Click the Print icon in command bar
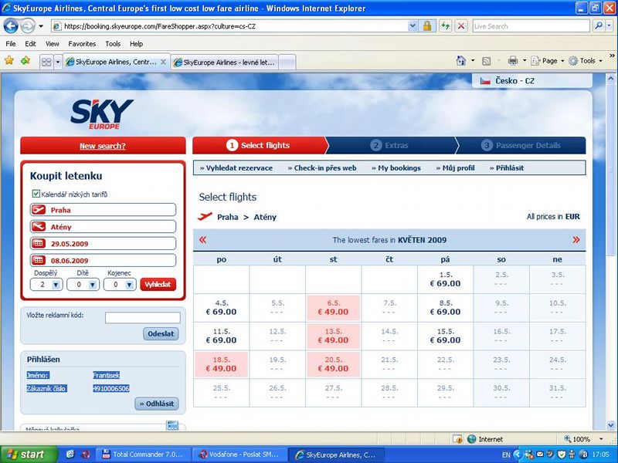 click(513, 61)
